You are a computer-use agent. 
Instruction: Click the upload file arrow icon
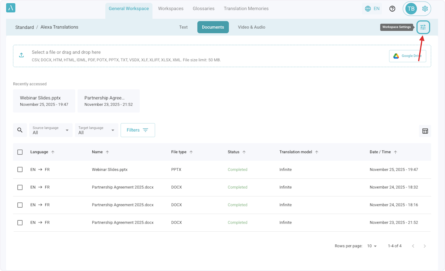point(22,55)
